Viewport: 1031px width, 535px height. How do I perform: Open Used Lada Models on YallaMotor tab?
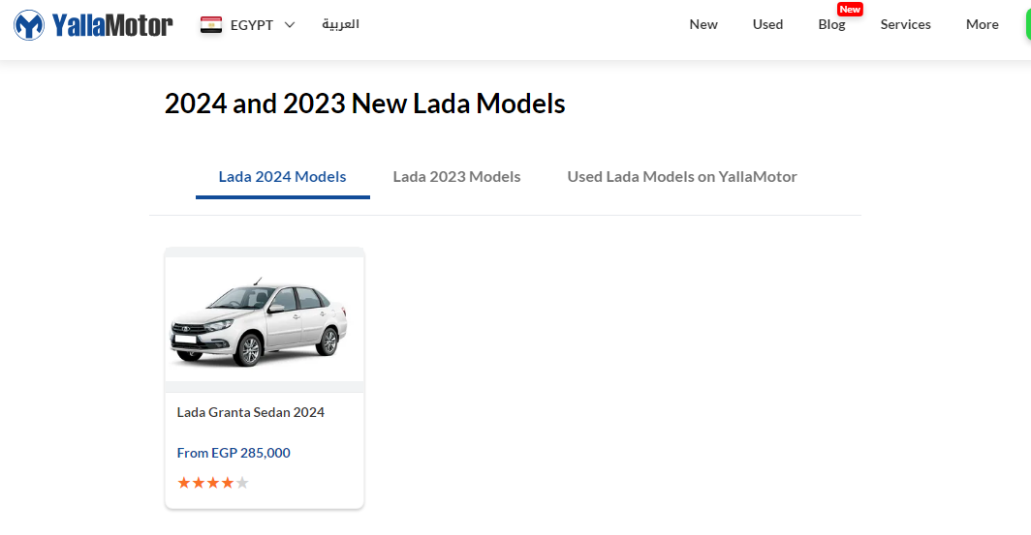(x=682, y=177)
